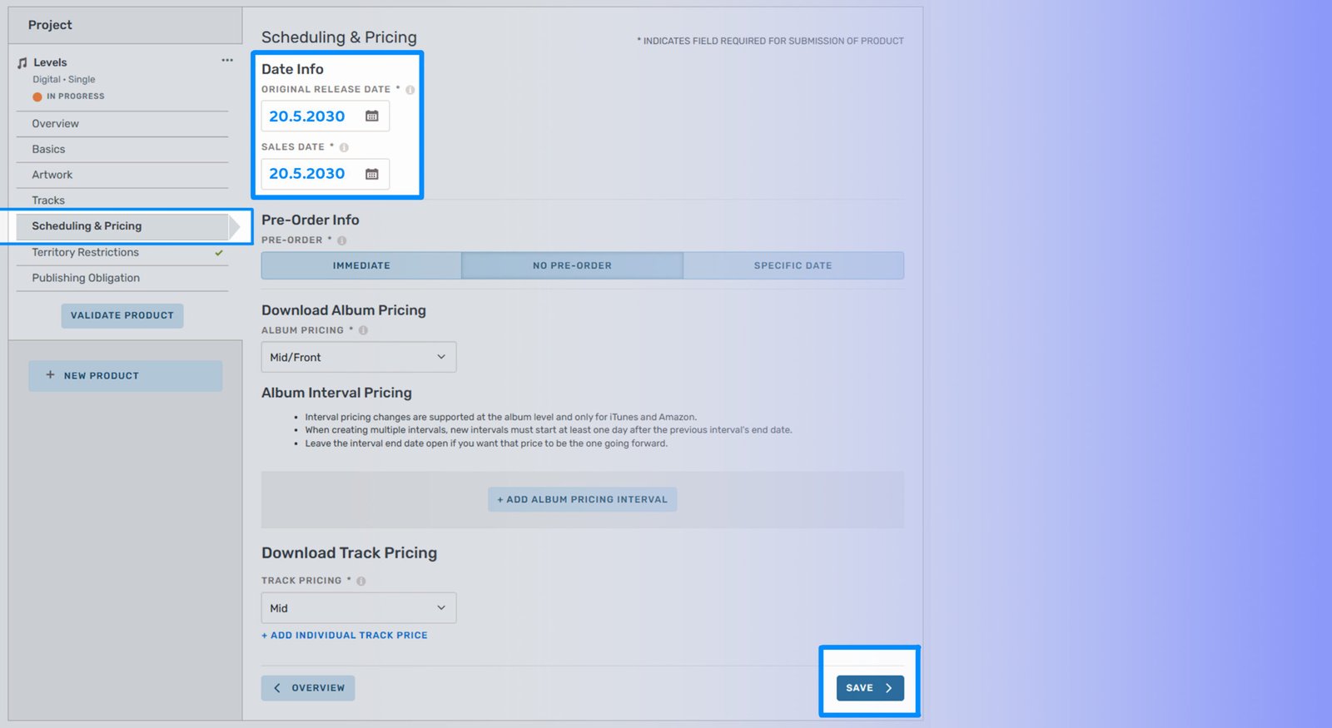The width and height of the screenshot is (1332, 728).
Task: Expand the Track Pricing dropdown
Action: (x=358, y=608)
